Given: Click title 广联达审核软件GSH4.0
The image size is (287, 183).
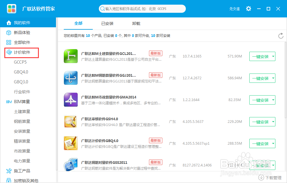Looking at the screenshot, I should point(99,119).
